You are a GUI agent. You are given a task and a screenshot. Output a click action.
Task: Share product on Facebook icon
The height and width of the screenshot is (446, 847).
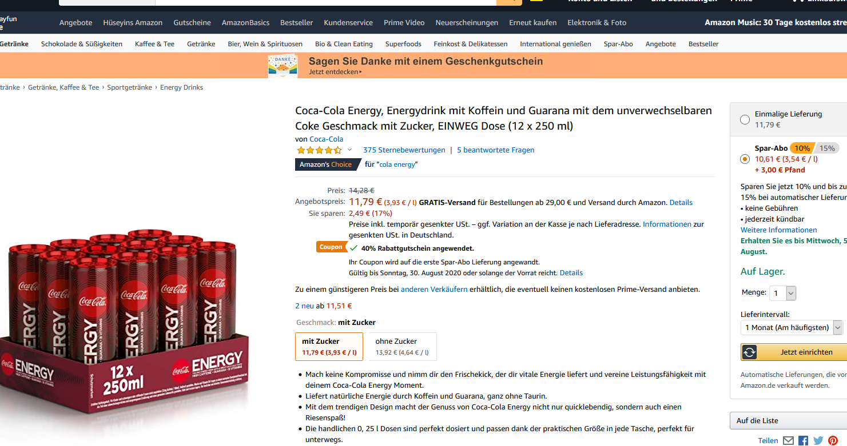tap(803, 440)
